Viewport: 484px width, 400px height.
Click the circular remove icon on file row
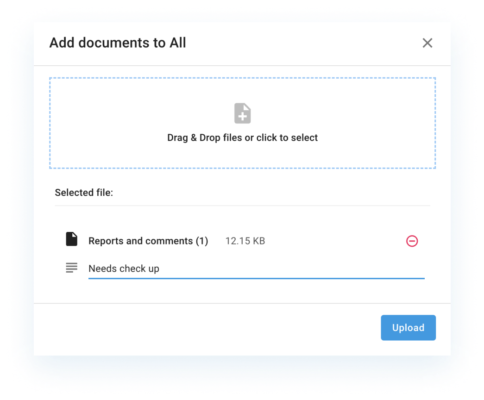click(x=412, y=241)
